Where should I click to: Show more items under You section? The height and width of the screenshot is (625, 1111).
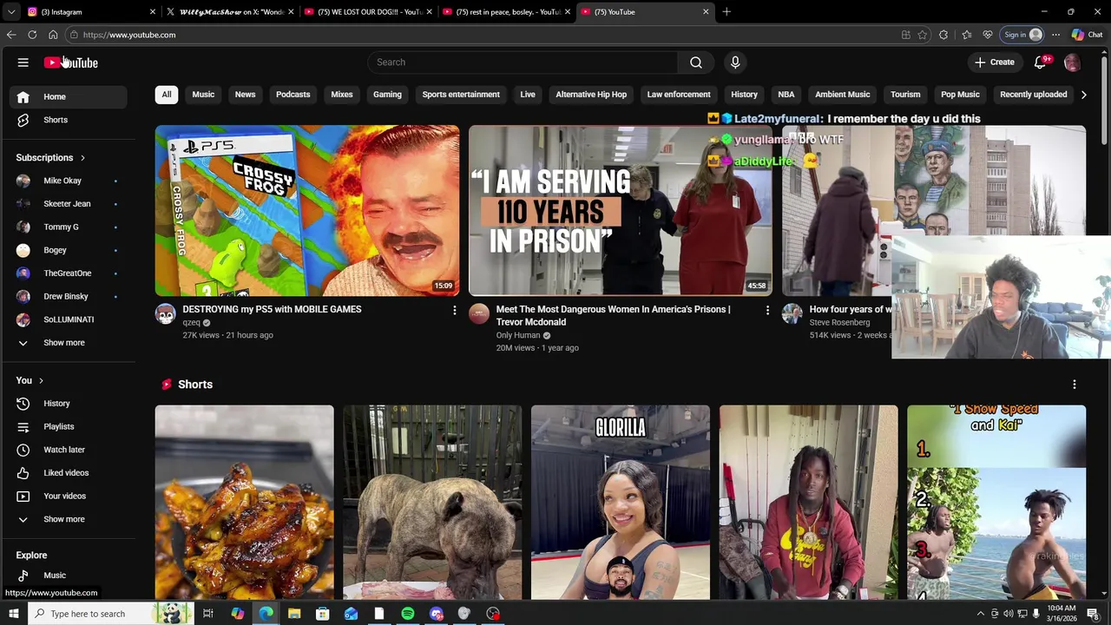pyautogui.click(x=69, y=519)
